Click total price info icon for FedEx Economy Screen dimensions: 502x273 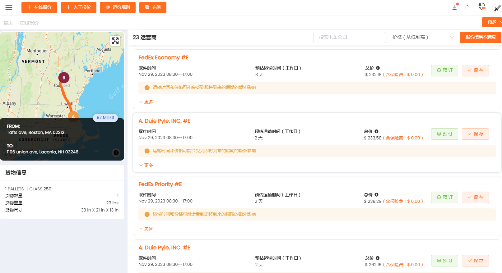378,68
